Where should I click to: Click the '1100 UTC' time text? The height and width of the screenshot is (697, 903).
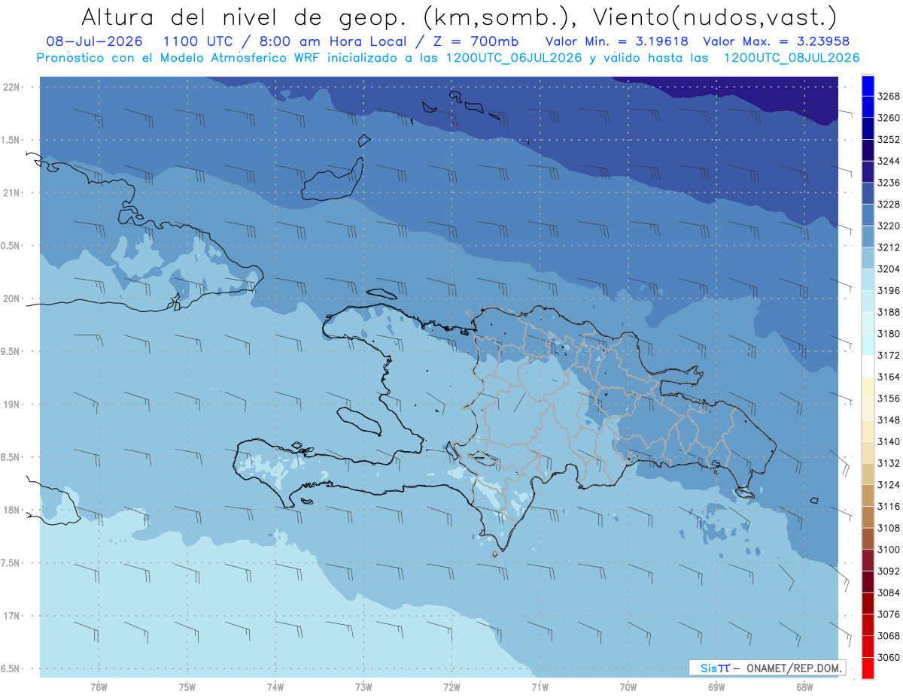click(x=197, y=41)
